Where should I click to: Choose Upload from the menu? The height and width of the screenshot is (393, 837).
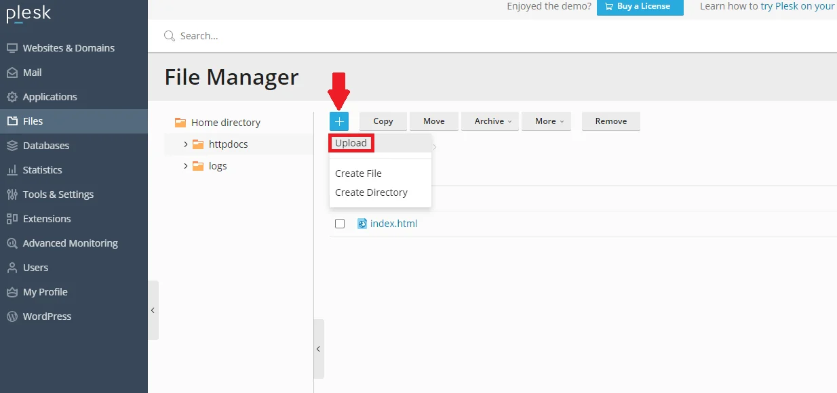(x=351, y=143)
